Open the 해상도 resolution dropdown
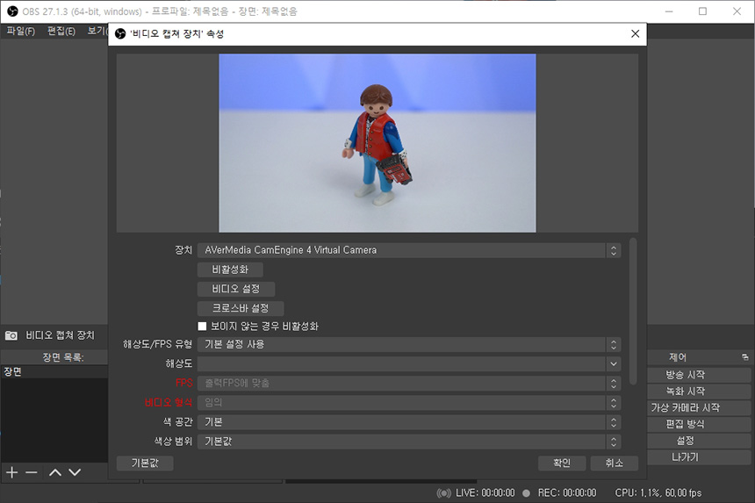Viewport: 755px width, 503px height. (x=409, y=364)
